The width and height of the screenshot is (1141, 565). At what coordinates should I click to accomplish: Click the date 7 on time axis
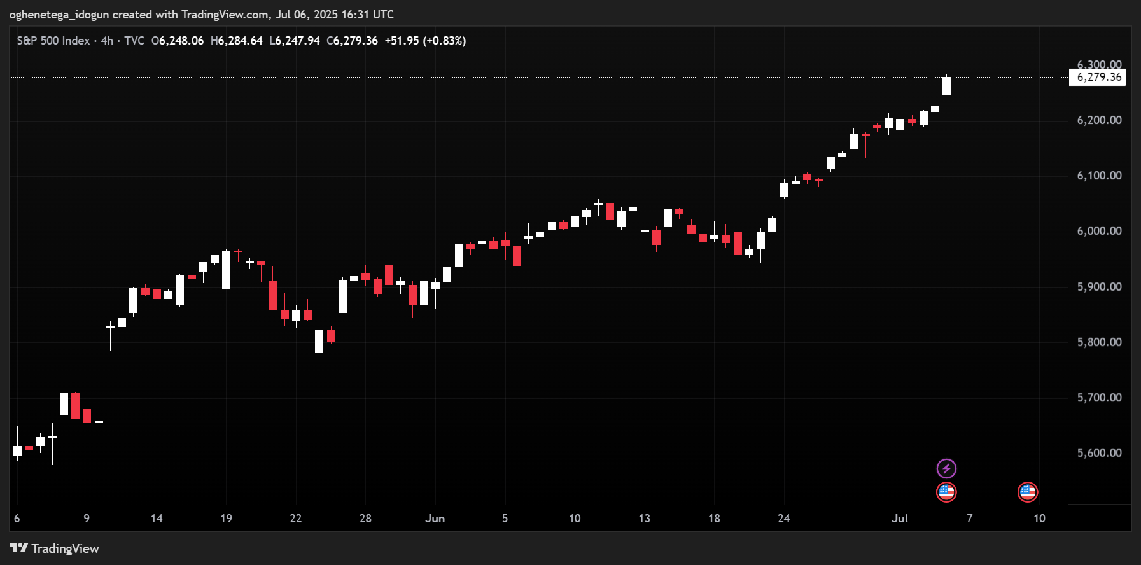970,519
